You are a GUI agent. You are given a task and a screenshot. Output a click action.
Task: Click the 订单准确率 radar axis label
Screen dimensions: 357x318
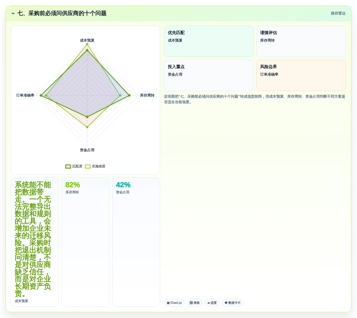click(25, 95)
